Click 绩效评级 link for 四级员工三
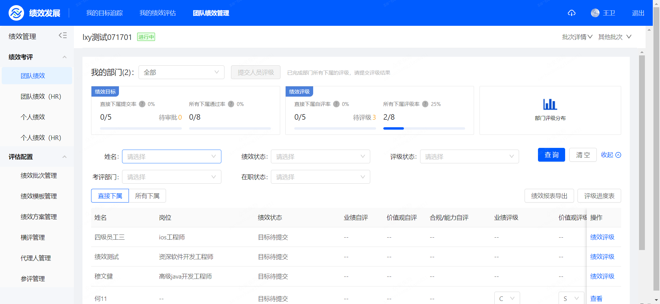 [x=602, y=237]
